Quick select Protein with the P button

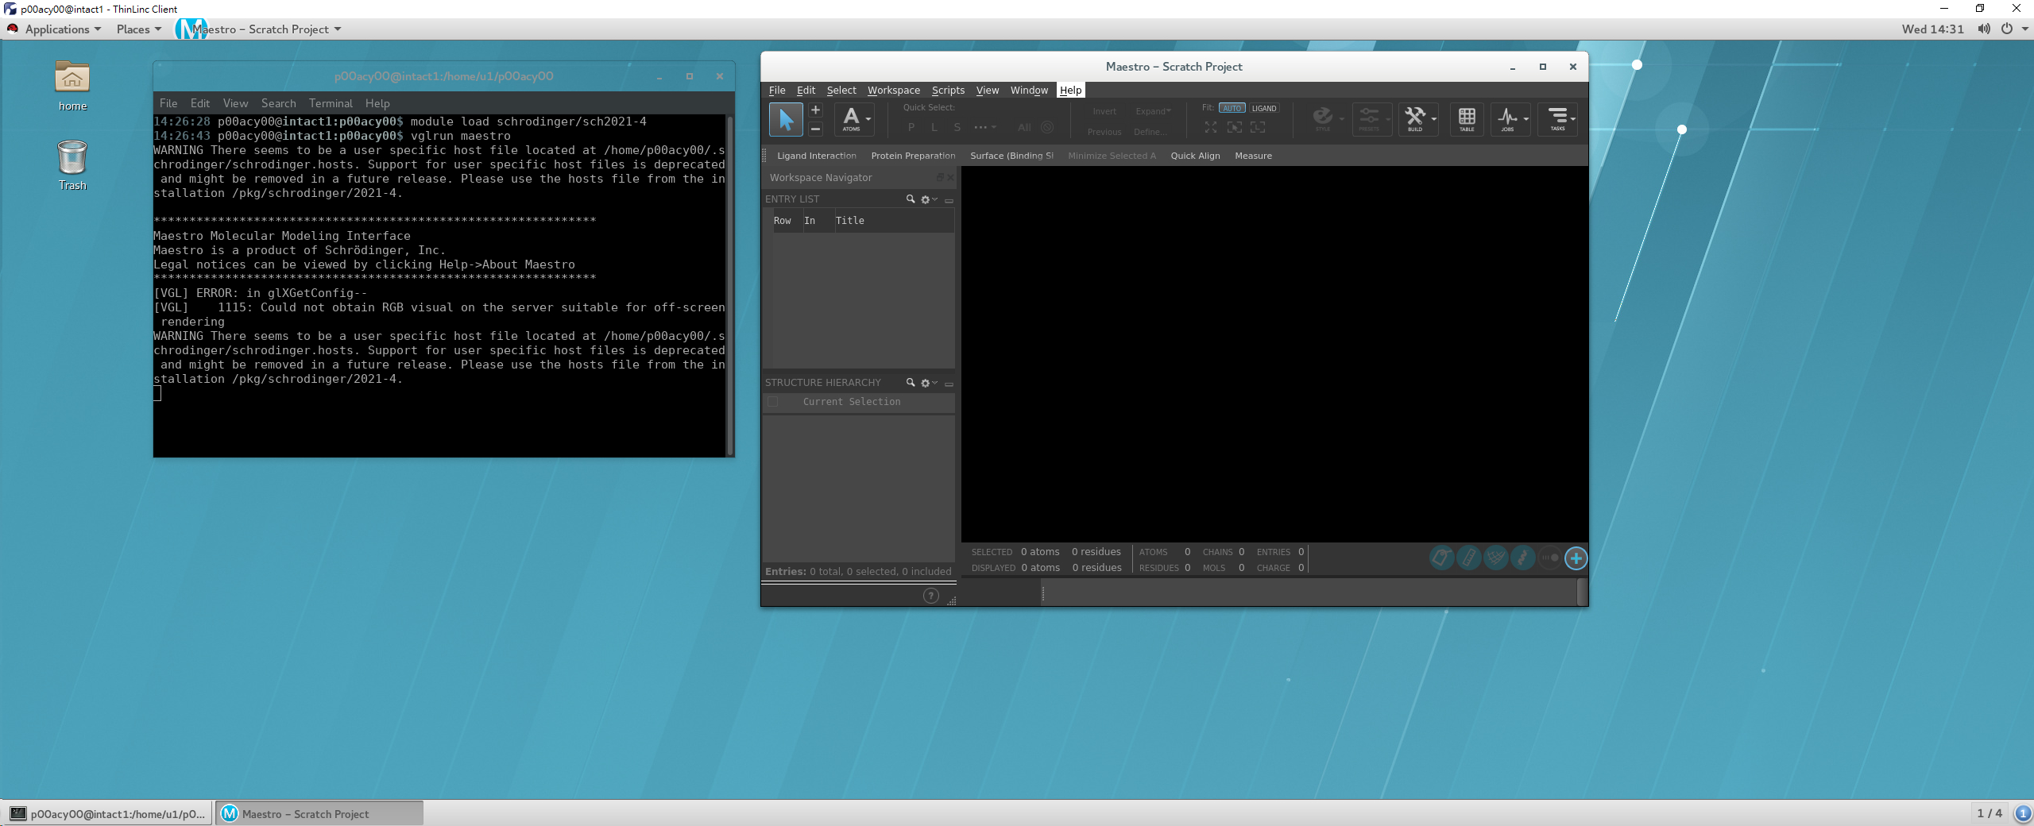[911, 127]
